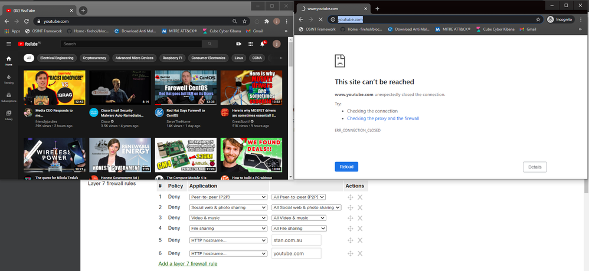Delete firewall rule 4 File sharing
Image resolution: width=589 pixels, height=271 pixels.
point(360,228)
